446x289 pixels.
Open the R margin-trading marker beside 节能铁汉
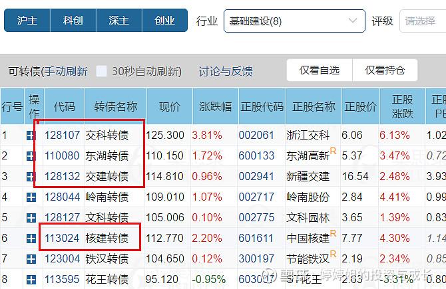pyautogui.click(x=333, y=254)
